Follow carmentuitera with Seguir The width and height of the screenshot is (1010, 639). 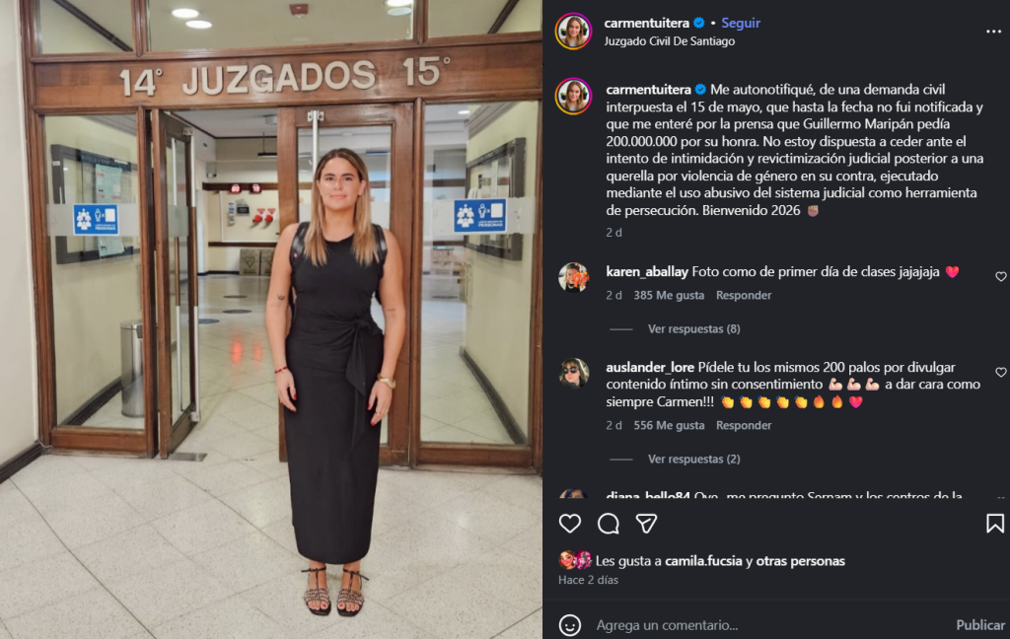pos(741,24)
